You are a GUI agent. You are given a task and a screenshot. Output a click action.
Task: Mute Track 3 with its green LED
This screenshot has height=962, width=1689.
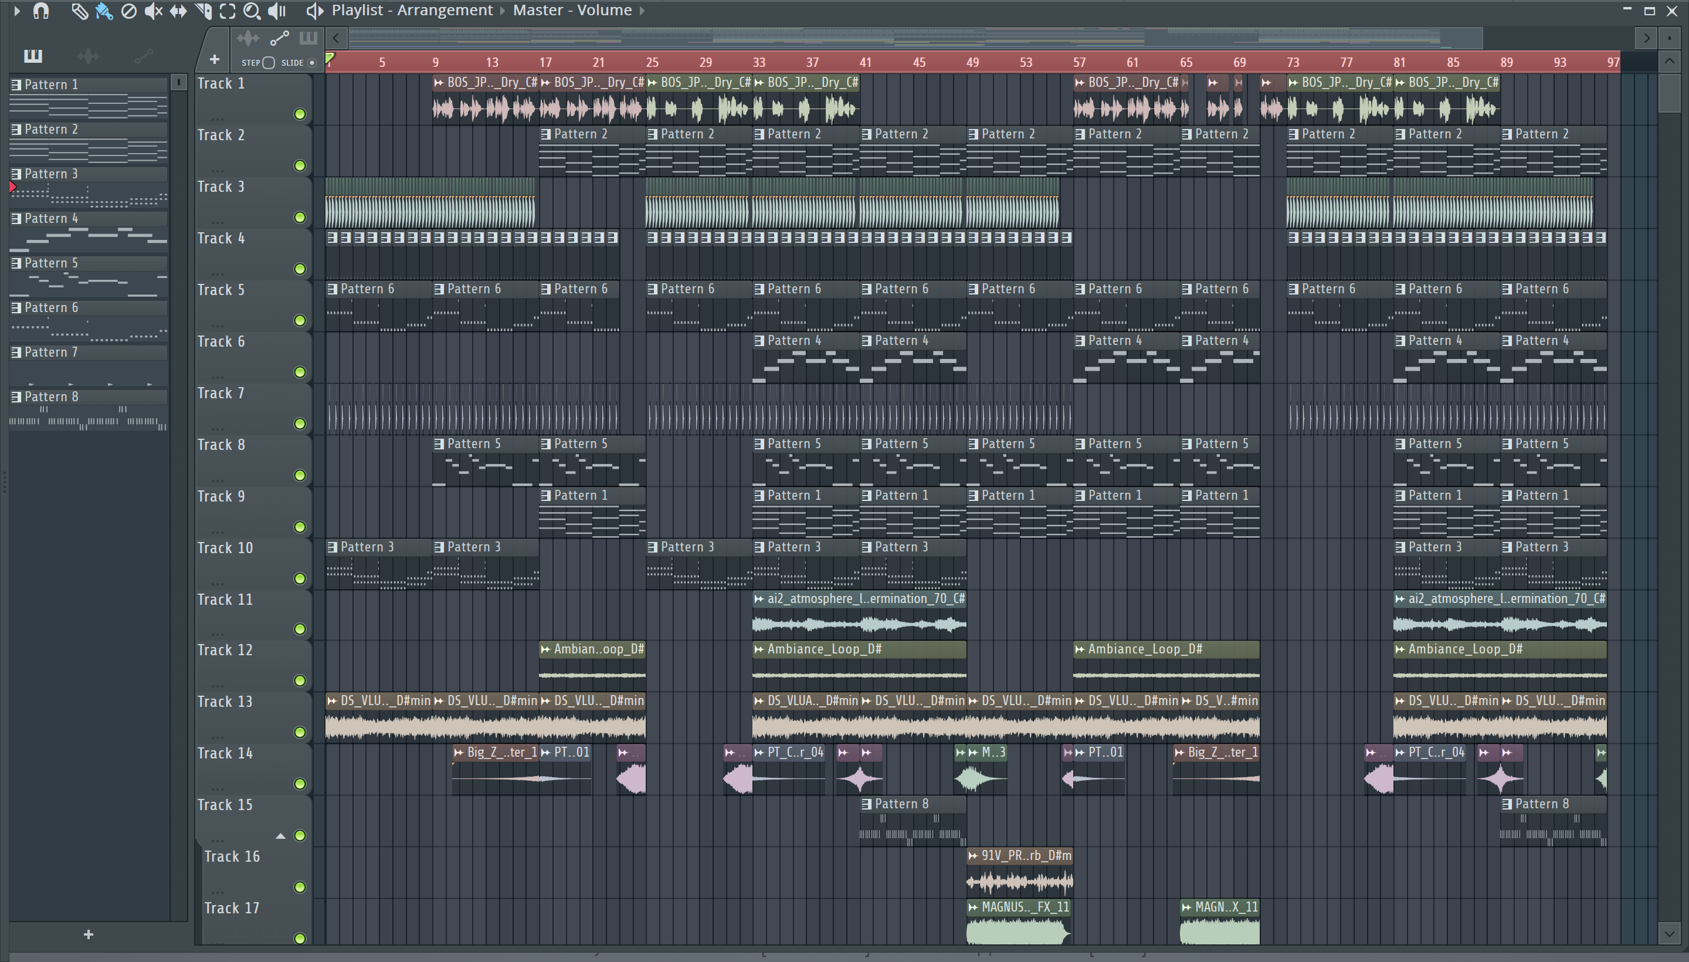300,218
